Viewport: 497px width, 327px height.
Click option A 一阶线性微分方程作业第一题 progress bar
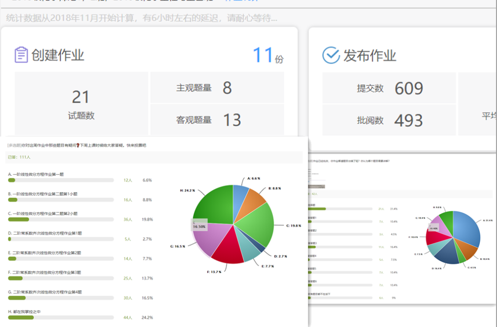click(61, 180)
